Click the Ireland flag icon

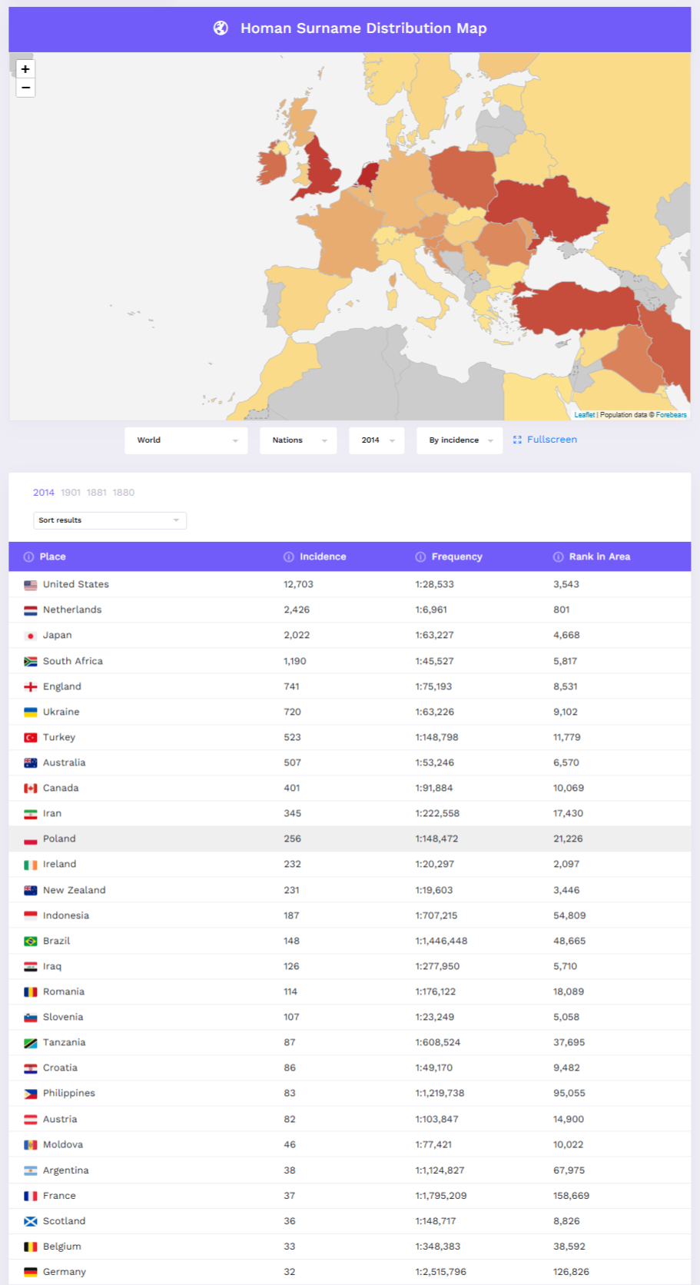point(31,865)
